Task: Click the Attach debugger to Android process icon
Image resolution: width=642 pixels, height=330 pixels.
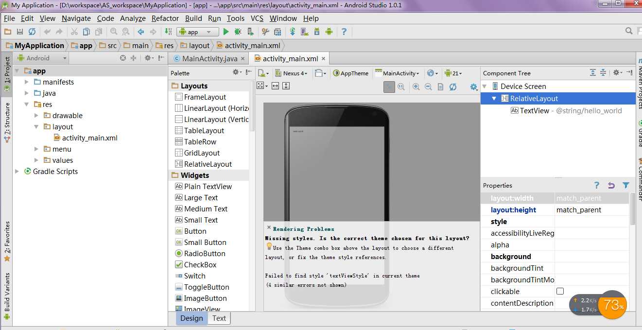Action: pyautogui.click(x=250, y=32)
